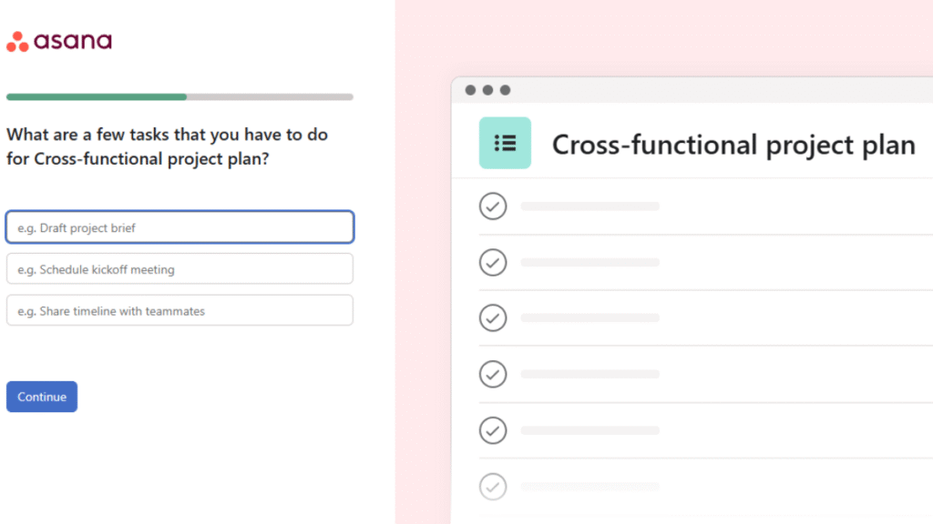Screen dimensions: 933x524
Task: Click the leftmost window dot on the mockup
Action: click(469, 90)
